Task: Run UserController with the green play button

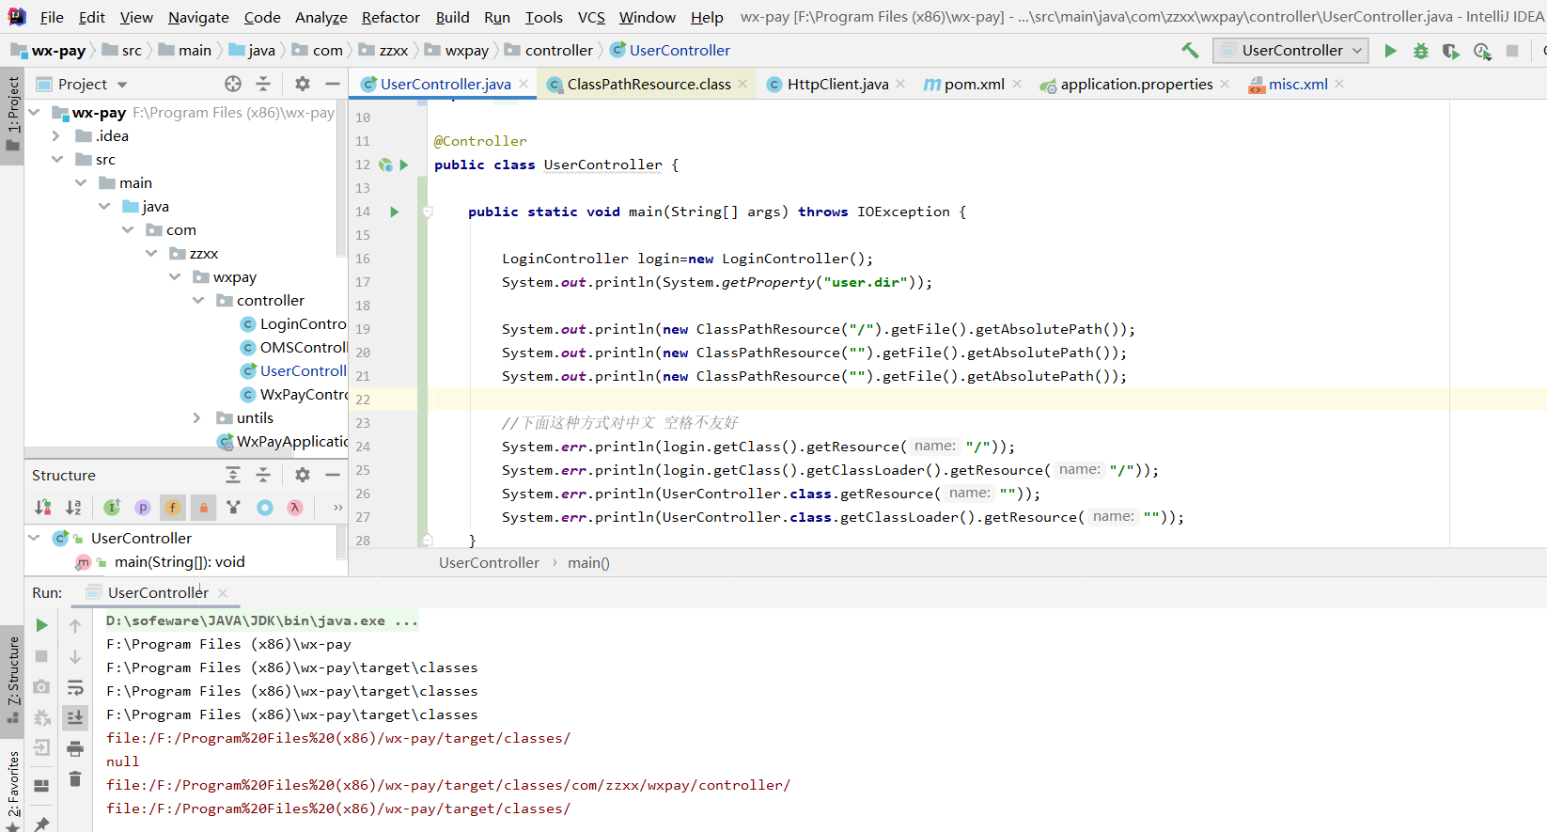Action: tap(1390, 51)
